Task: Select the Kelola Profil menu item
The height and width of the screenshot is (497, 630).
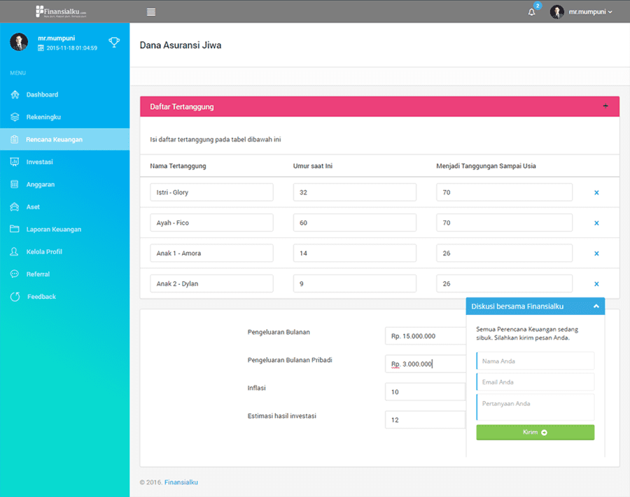Action: (44, 251)
